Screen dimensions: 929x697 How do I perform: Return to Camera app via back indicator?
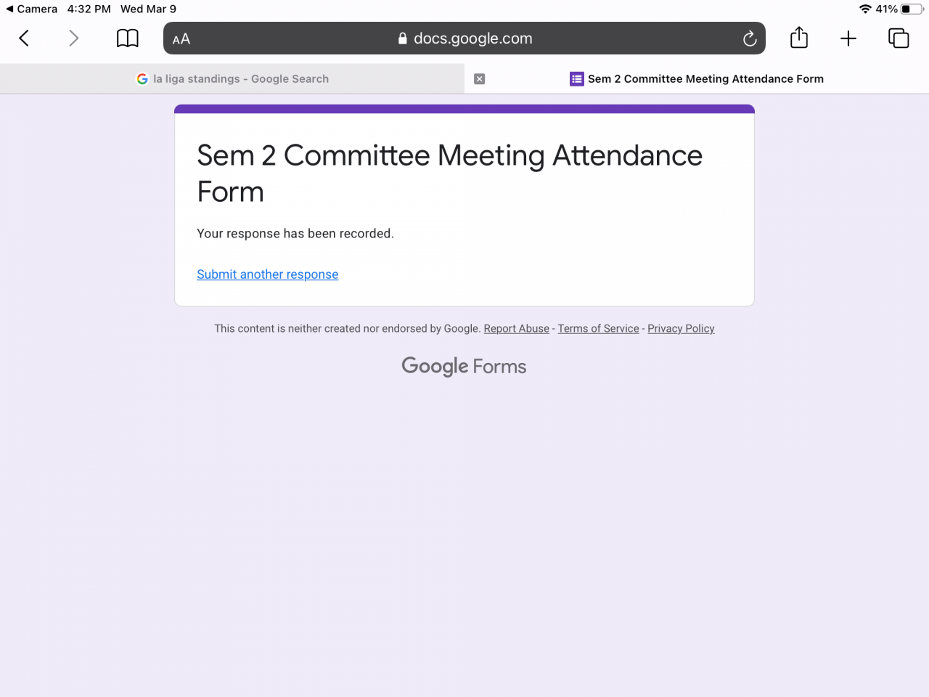31,9
